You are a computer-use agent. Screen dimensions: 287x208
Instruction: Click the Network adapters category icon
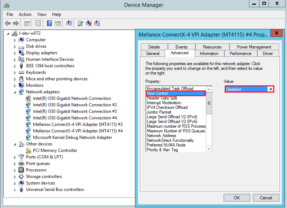tap(21, 92)
